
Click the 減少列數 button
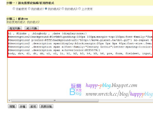click(x=32, y=28)
